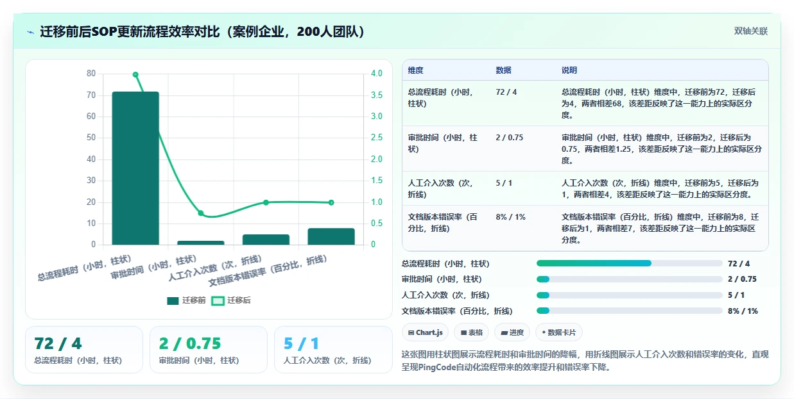Screen dimensions: 794x399
Task: Click the line point above 审批时间 bar
Action: (201, 213)
